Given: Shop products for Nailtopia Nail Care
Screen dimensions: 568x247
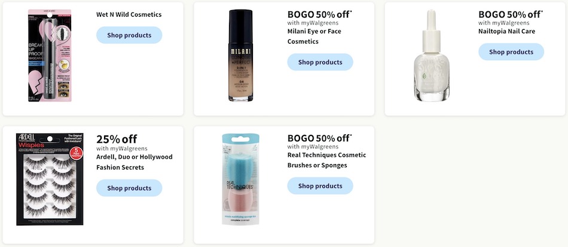Looking at the screenshot, I should point(511,52).
